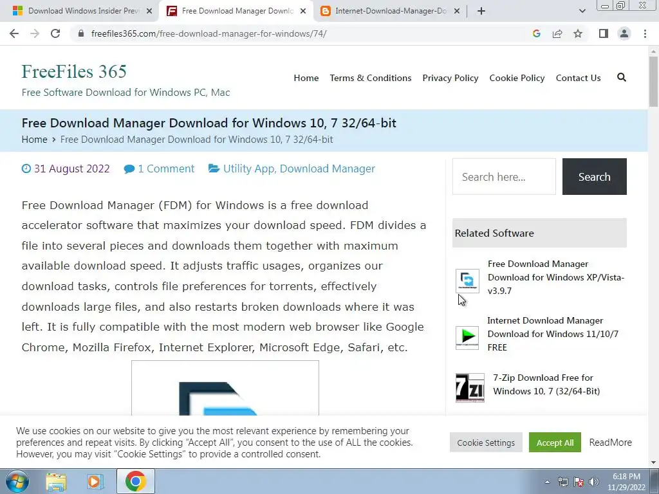The width and height of the screenshot is (659, 494).
Task: Open Free Download Manager XP/Vista link
Action: pos(555,277)
